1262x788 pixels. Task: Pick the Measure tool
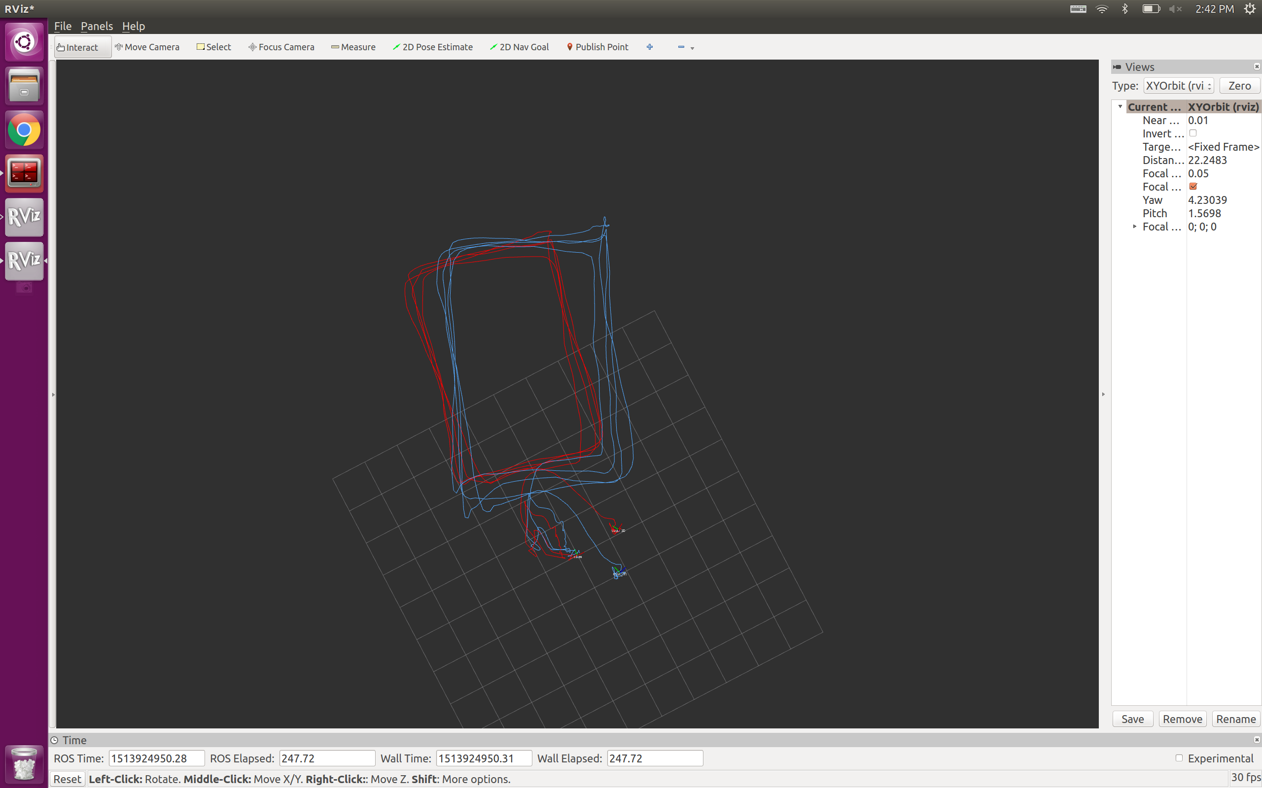pyautogui.click(x=353, y=47)
